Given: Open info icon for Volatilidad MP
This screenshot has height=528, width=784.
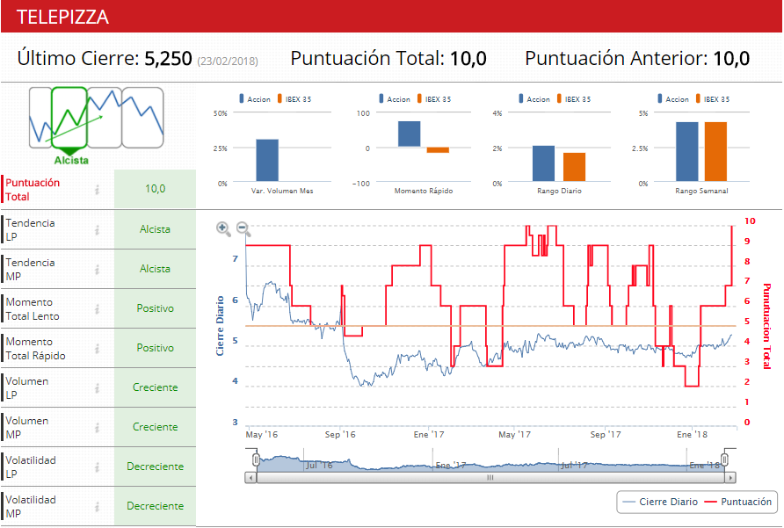Looking at the screenshot, I should [x=98, y=507].
